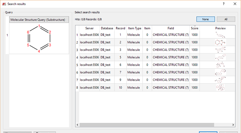Image resolution: width=241 pixels, height=133 pixels.
Task: Click the application icon in title bar
Action: tap(4, 4)
